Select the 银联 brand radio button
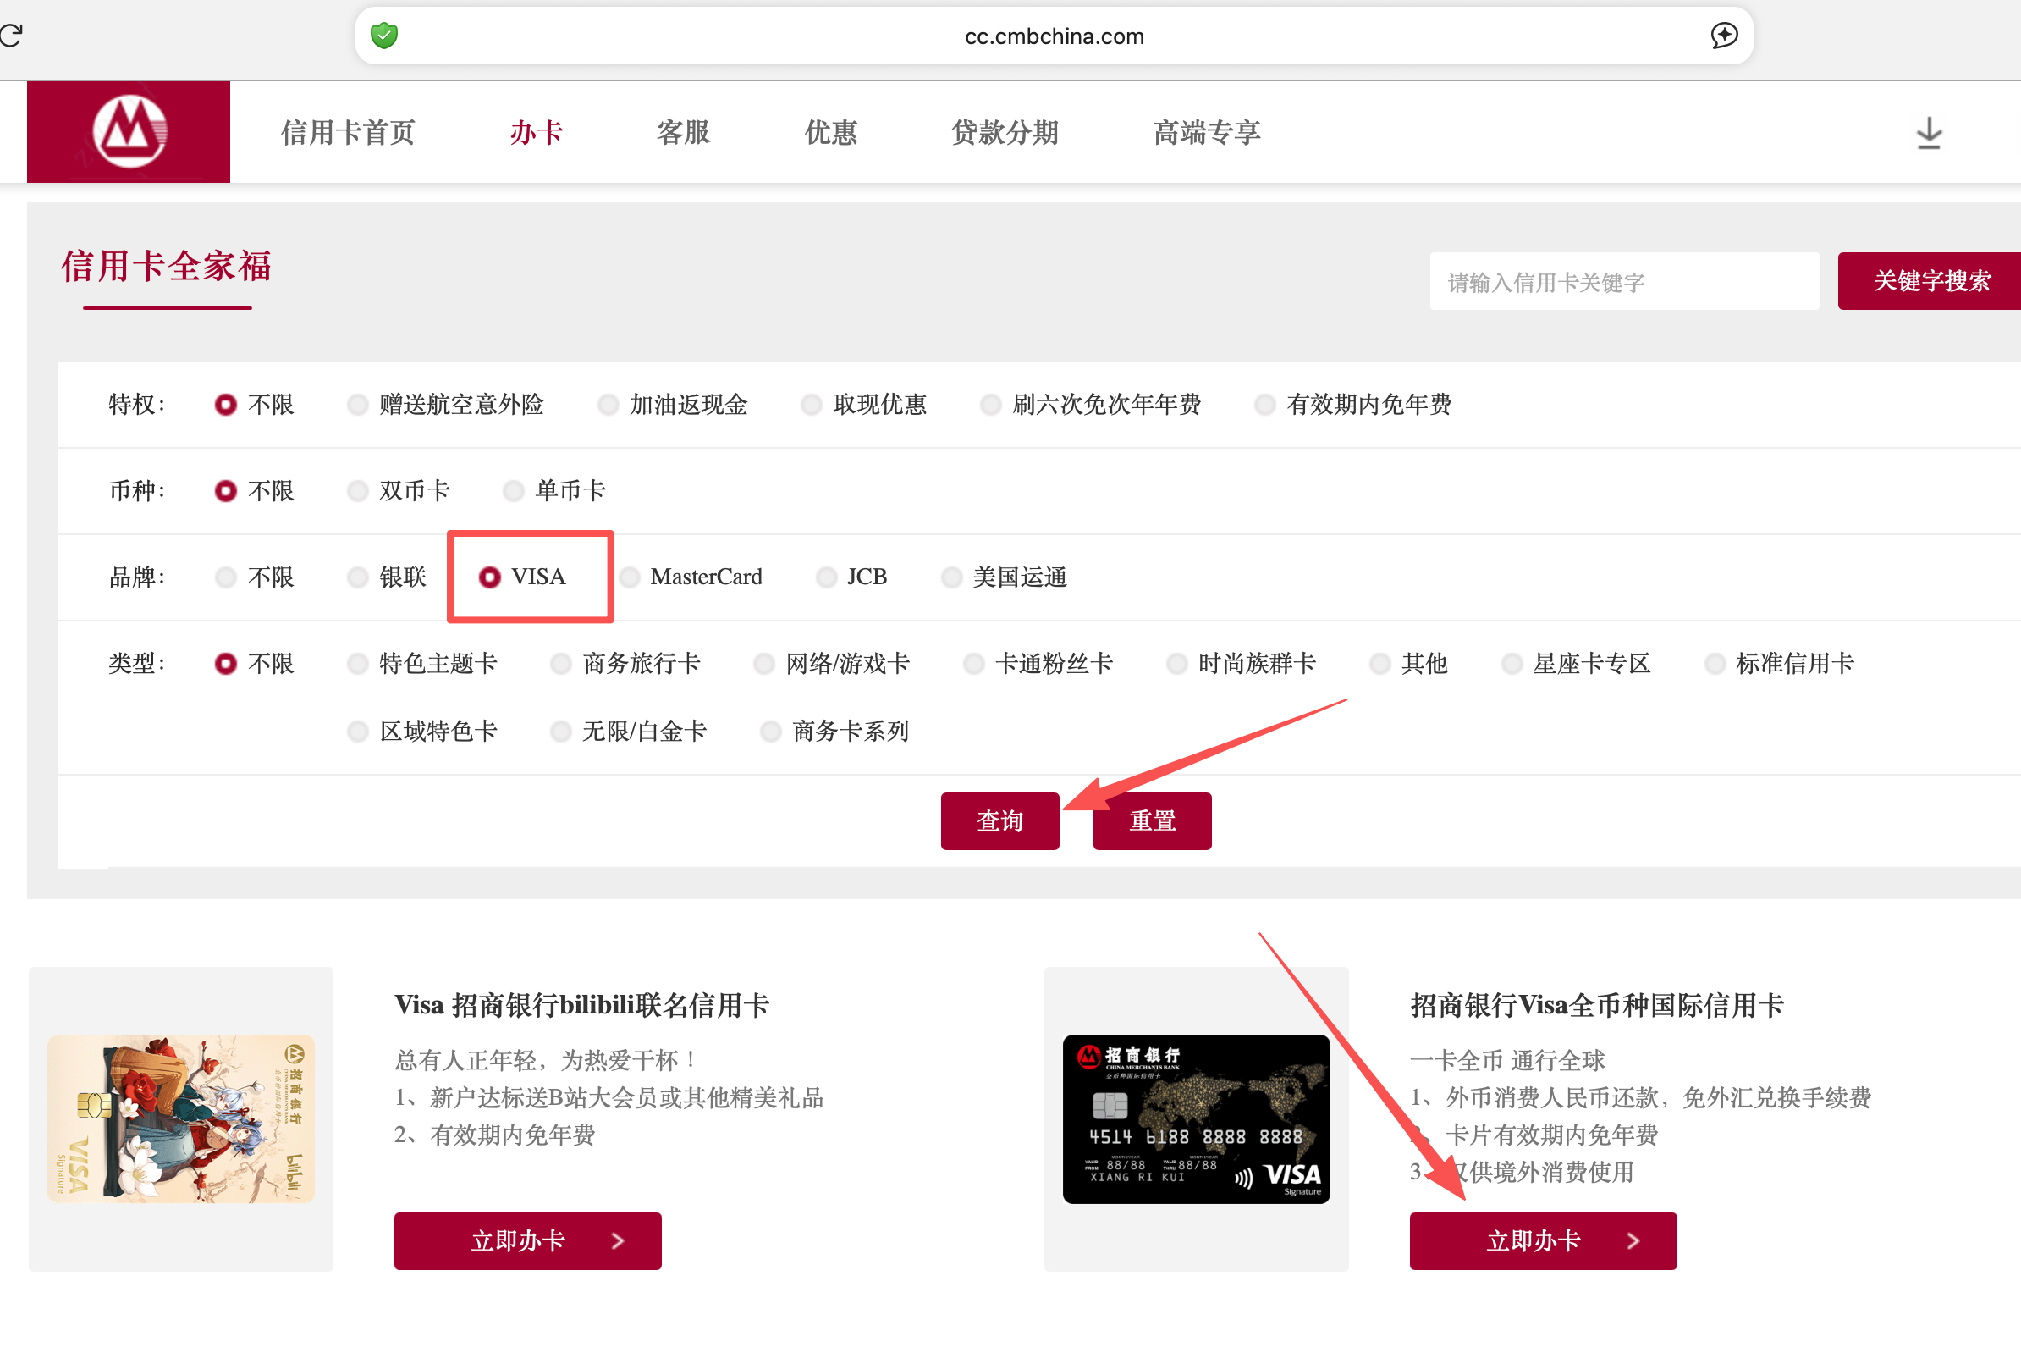Viewport: 2021px width, 1353px height. (358, 577)
